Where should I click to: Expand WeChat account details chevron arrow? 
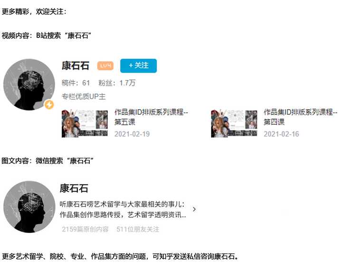point(194,209)
